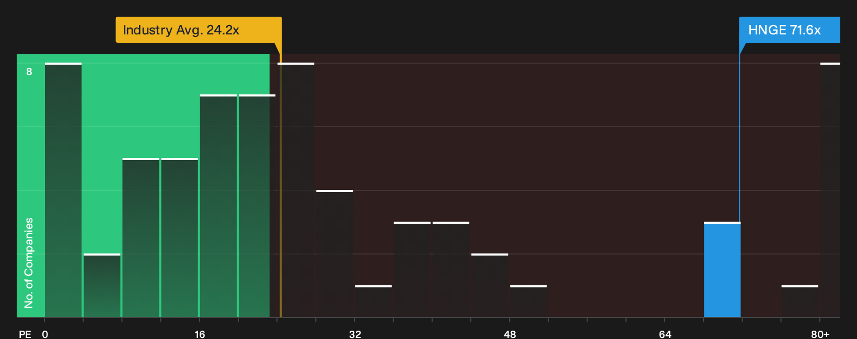Click the PE axis label
Image resolution: width=857 pixels, height=339 pixels.
pos(25,334)
